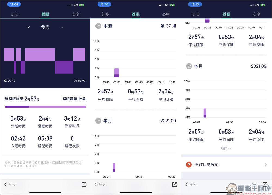Screen dimensions: 272x195
Task: Tap chart icon beside 本週 in middle screen
Action: (98, 26)
